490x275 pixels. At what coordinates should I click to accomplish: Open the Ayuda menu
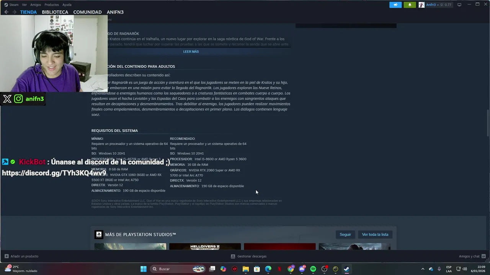coord(67,5)
